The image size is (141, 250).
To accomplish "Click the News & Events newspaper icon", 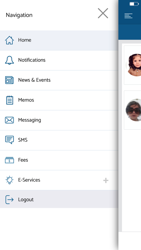I will (10, 80).
